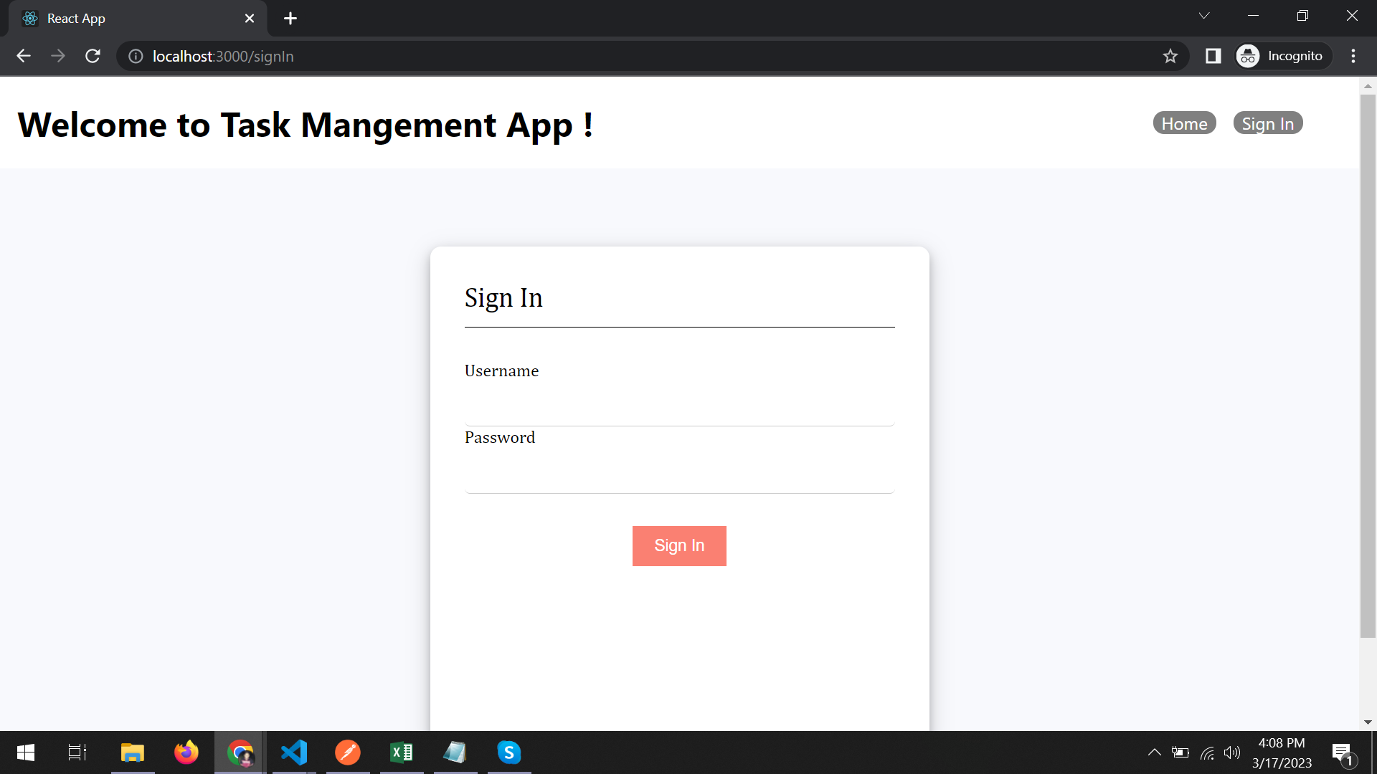The image size is (1377, 774).
Task: Open Excel from the taskbar
Action: [402, 752]
